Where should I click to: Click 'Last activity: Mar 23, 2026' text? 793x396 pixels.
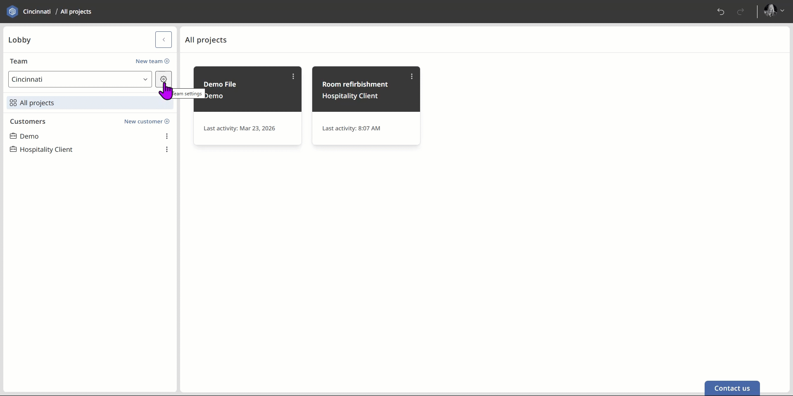tap(239, 128)
